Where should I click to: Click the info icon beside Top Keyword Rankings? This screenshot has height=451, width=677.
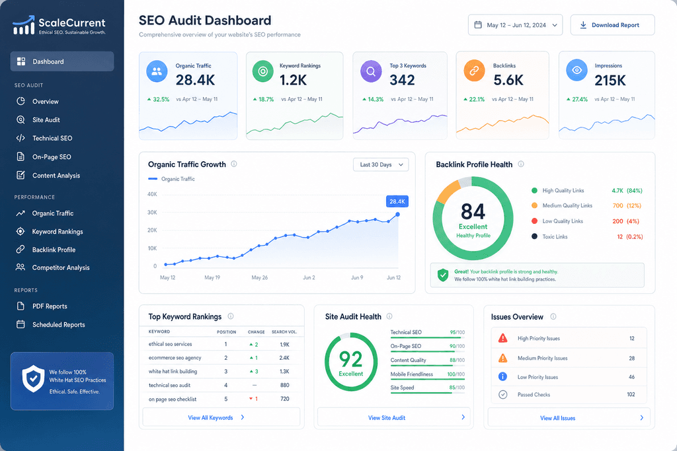[x=231, y=316]
